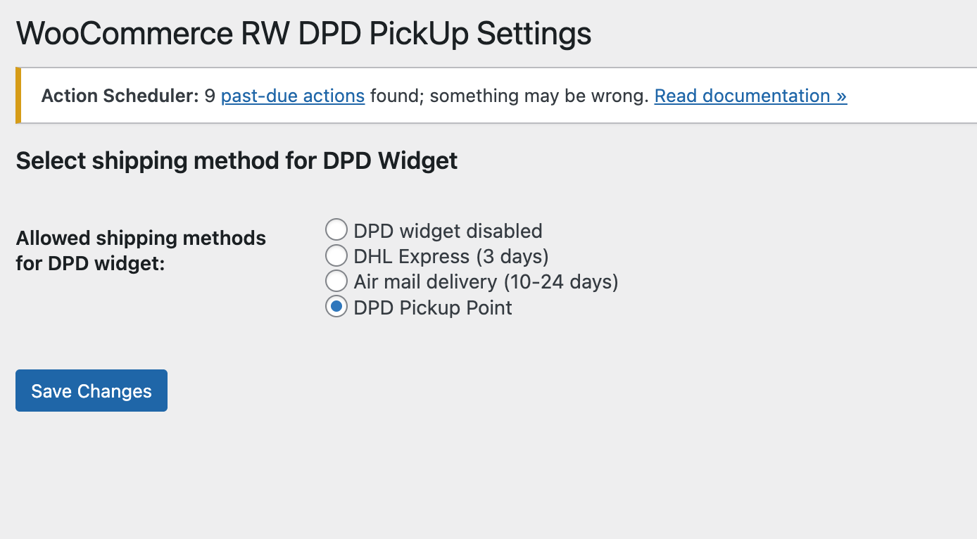Click the "Air mail delivery (10-24 days)" label
The width and height of the screenshot is (977, 539).
tap(486, 282)
